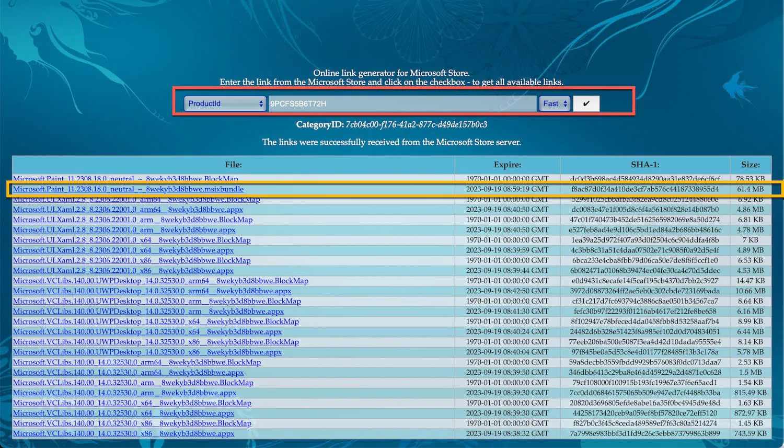Screen dimensions: 784x448
Task: Download VCLibs UWPDesktop arm64 appx file
Action: 152,291
